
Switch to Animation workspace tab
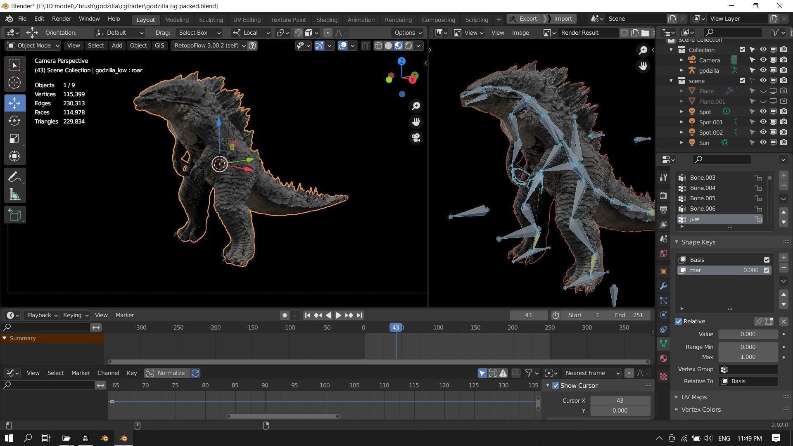(x=361, y=19)
